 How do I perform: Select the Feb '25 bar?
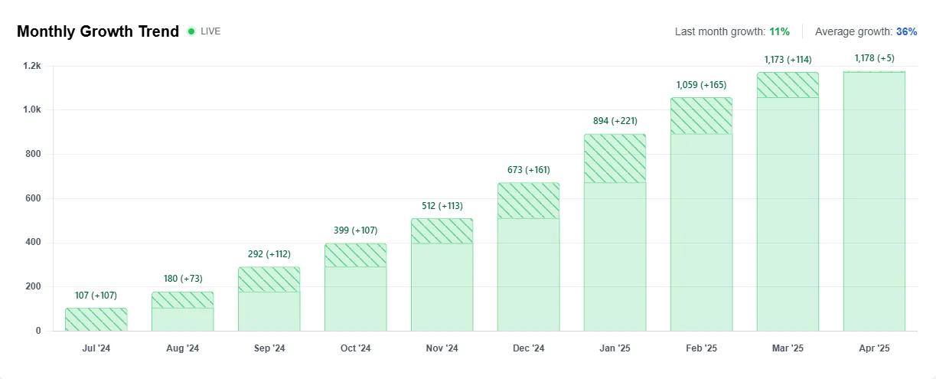[701, 214]
